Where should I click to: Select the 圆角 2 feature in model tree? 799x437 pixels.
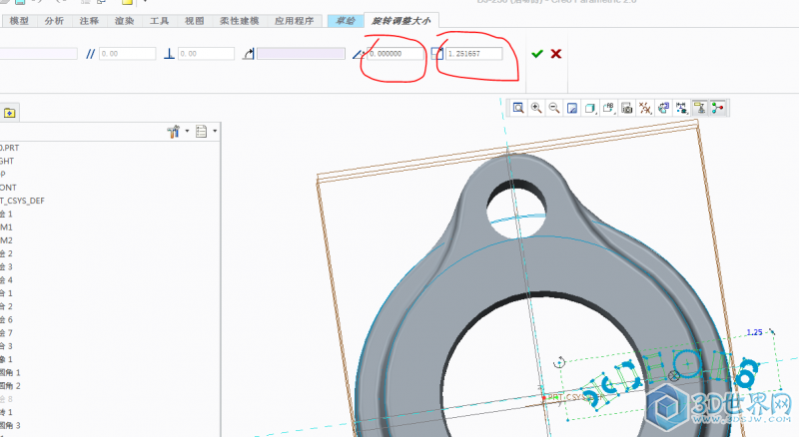[x=10, y=386]
